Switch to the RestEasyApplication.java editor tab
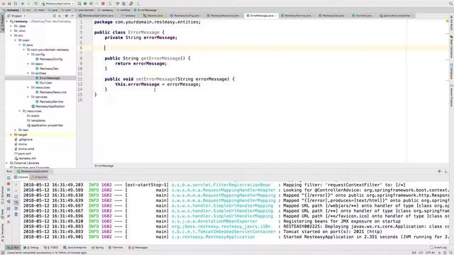This screenshot has height=255, width=454. [x=98, y=16]
